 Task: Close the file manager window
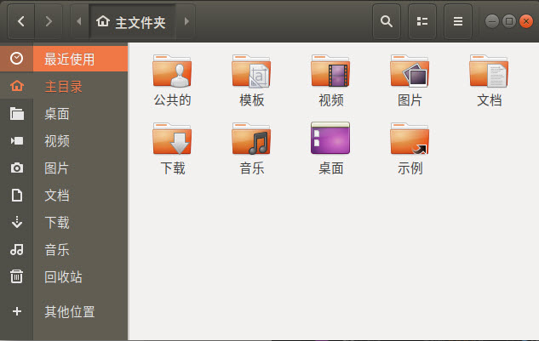tap(526, 21)
